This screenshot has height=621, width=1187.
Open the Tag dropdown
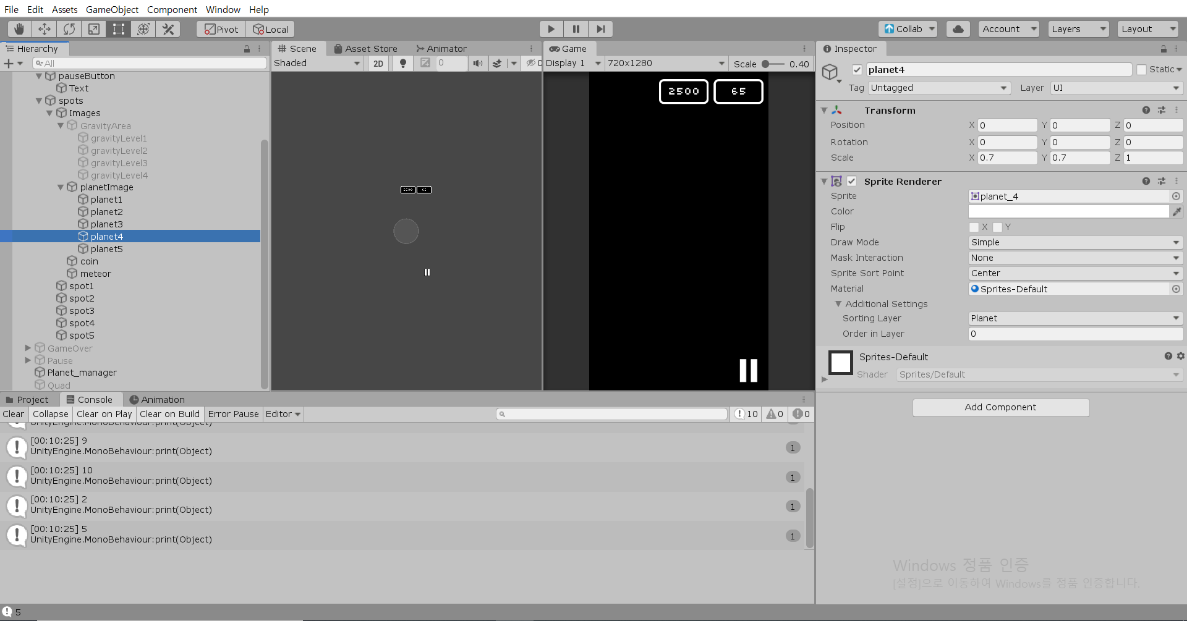(x=939, y=88)
